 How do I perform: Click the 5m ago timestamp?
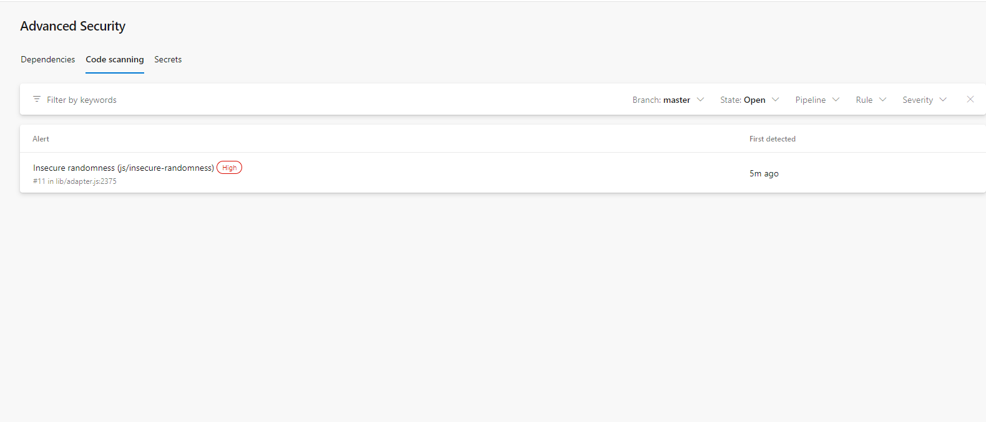pos(764,174)
